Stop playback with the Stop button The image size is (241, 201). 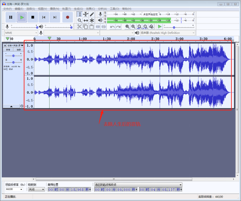[x=33, y=17]
